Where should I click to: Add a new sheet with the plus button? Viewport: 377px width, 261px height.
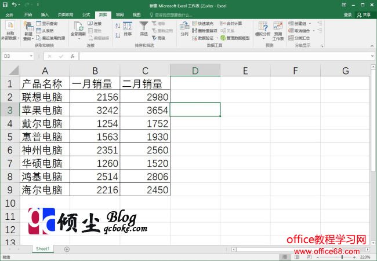(x=67, y=249)
